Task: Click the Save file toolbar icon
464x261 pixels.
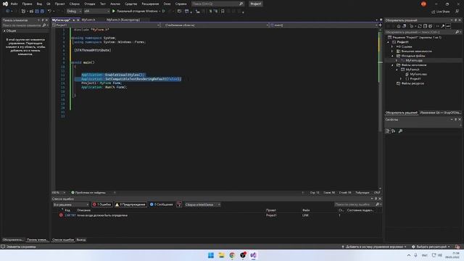Action: click(x=37, y=12)
